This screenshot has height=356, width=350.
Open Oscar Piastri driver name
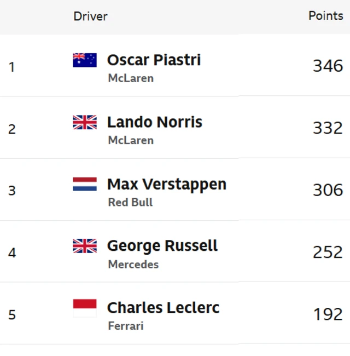point(154,60)
